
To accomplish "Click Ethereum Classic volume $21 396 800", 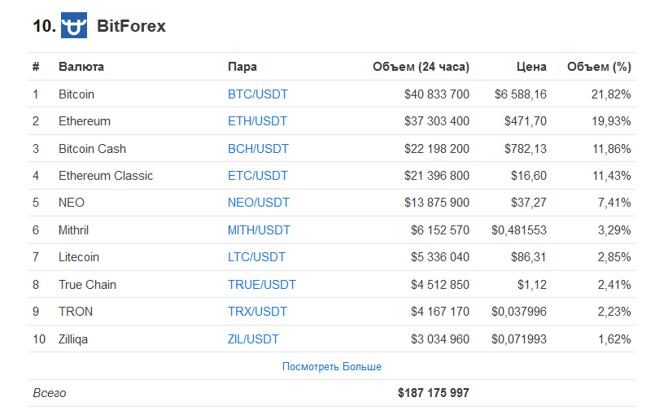I will click(437, 176).
